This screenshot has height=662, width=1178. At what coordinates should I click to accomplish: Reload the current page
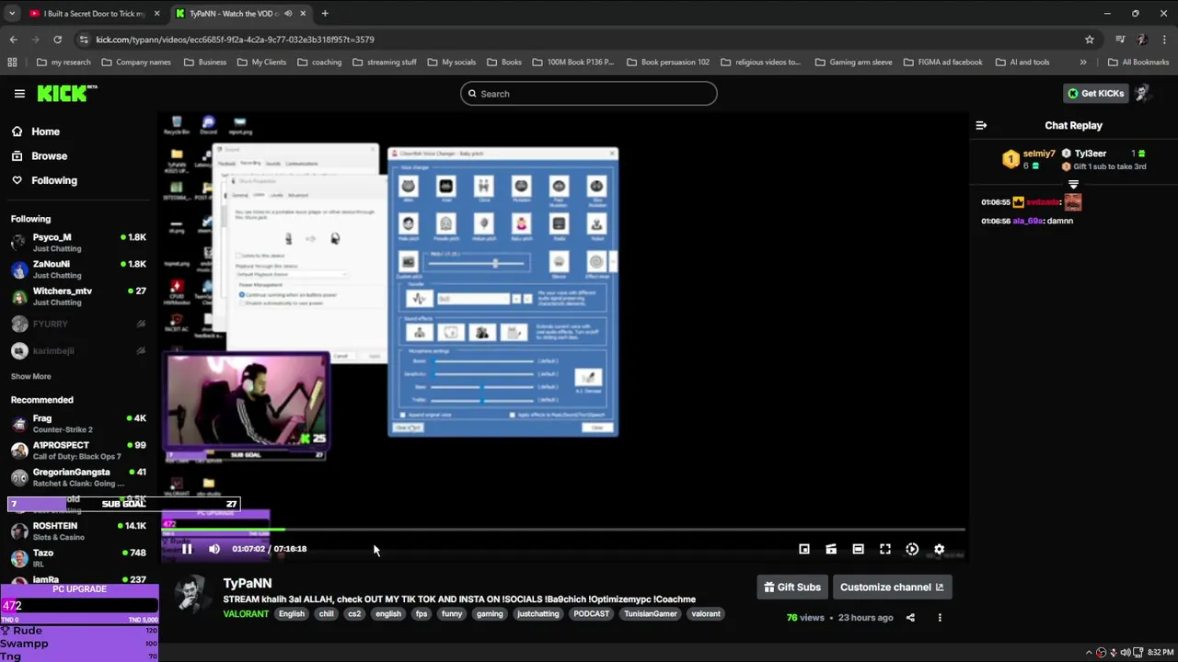57,40
